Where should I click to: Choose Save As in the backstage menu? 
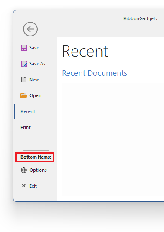[36, 64]
